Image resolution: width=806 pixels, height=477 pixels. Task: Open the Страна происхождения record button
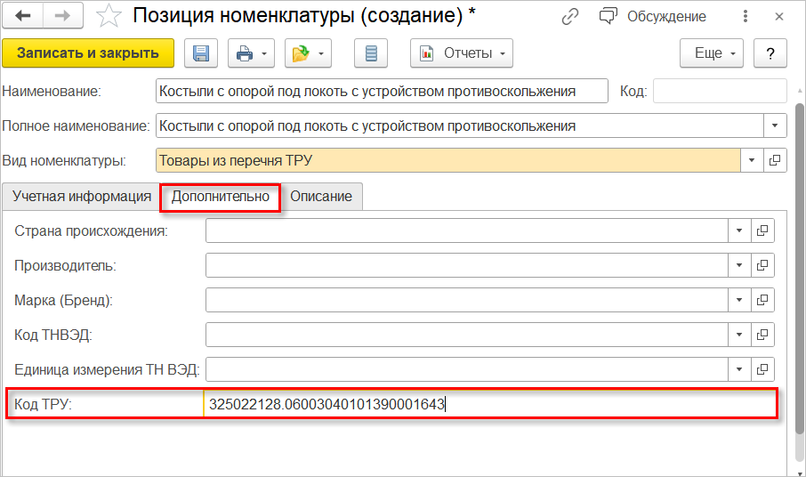pyautogui.click(x=762, y=230)
